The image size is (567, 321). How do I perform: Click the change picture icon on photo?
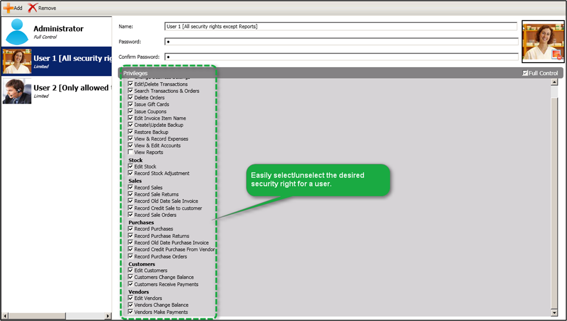tap(557, 54)
